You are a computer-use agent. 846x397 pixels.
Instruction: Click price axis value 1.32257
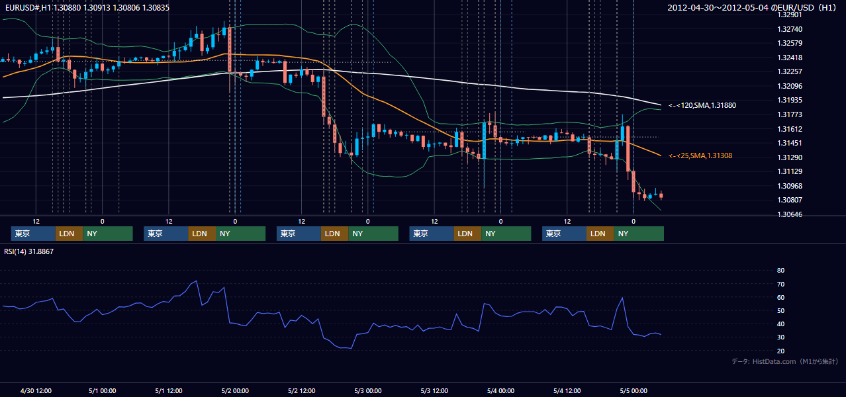tap(789, 72)
